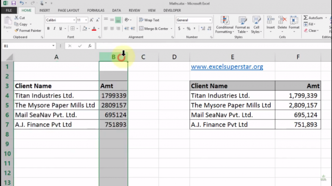Image resolution: width=332 pixels, height=186 pixels.
Task: Switch to the FORMULAS tab
Action: [96, 10]
